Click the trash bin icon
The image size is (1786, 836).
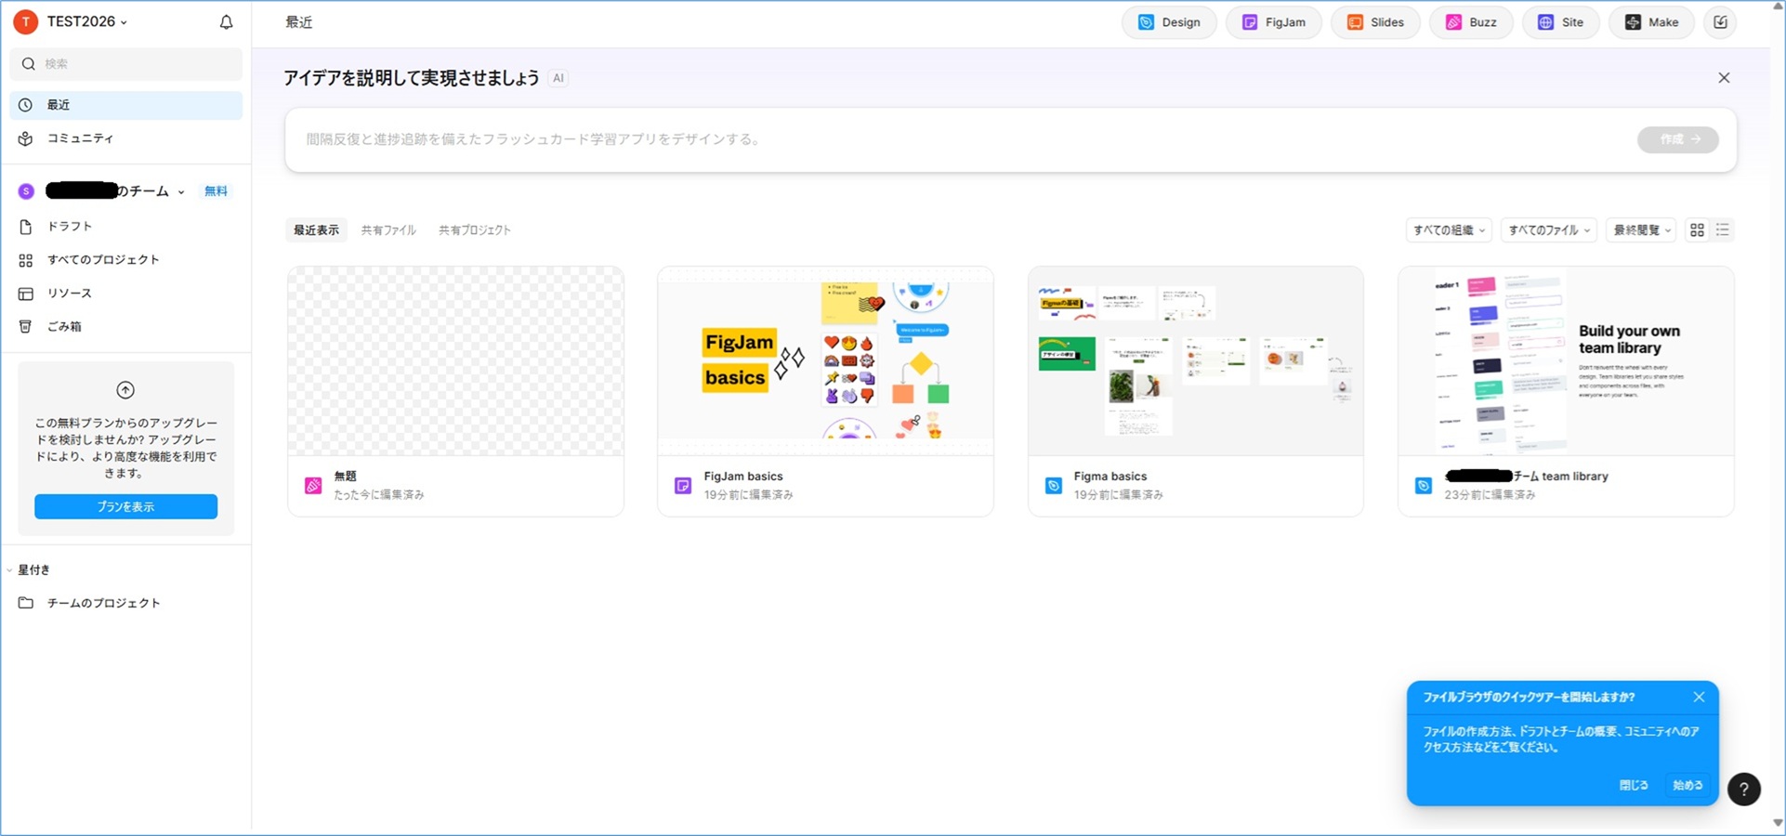(x=26, y=327)
